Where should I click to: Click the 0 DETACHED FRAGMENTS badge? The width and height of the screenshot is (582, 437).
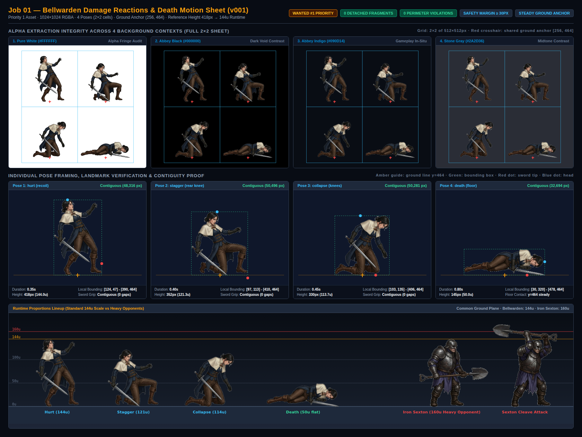368,13
